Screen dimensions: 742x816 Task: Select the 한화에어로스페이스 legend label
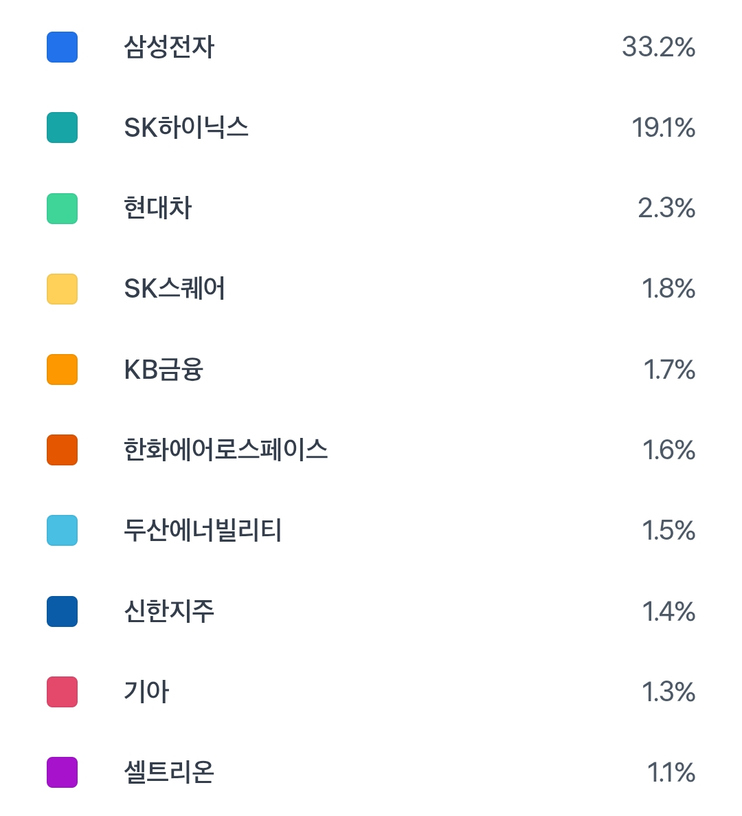tap(225, 450)
